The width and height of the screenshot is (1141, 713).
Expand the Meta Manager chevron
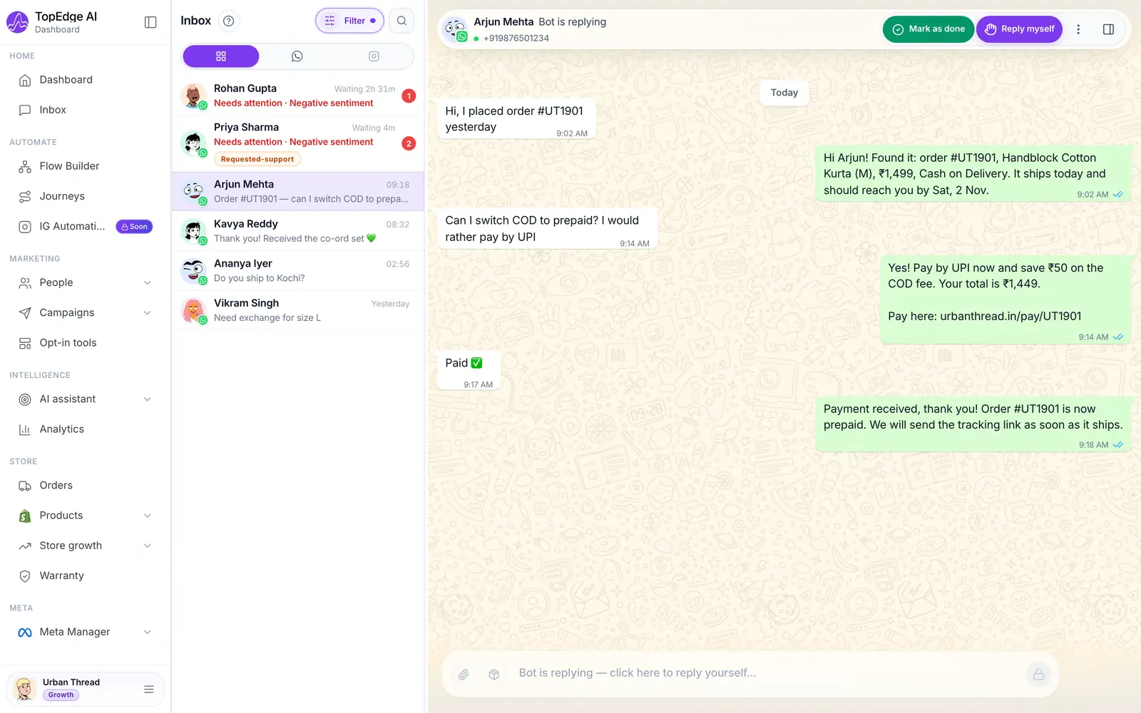pyautogui.click(x=148, y=632)
